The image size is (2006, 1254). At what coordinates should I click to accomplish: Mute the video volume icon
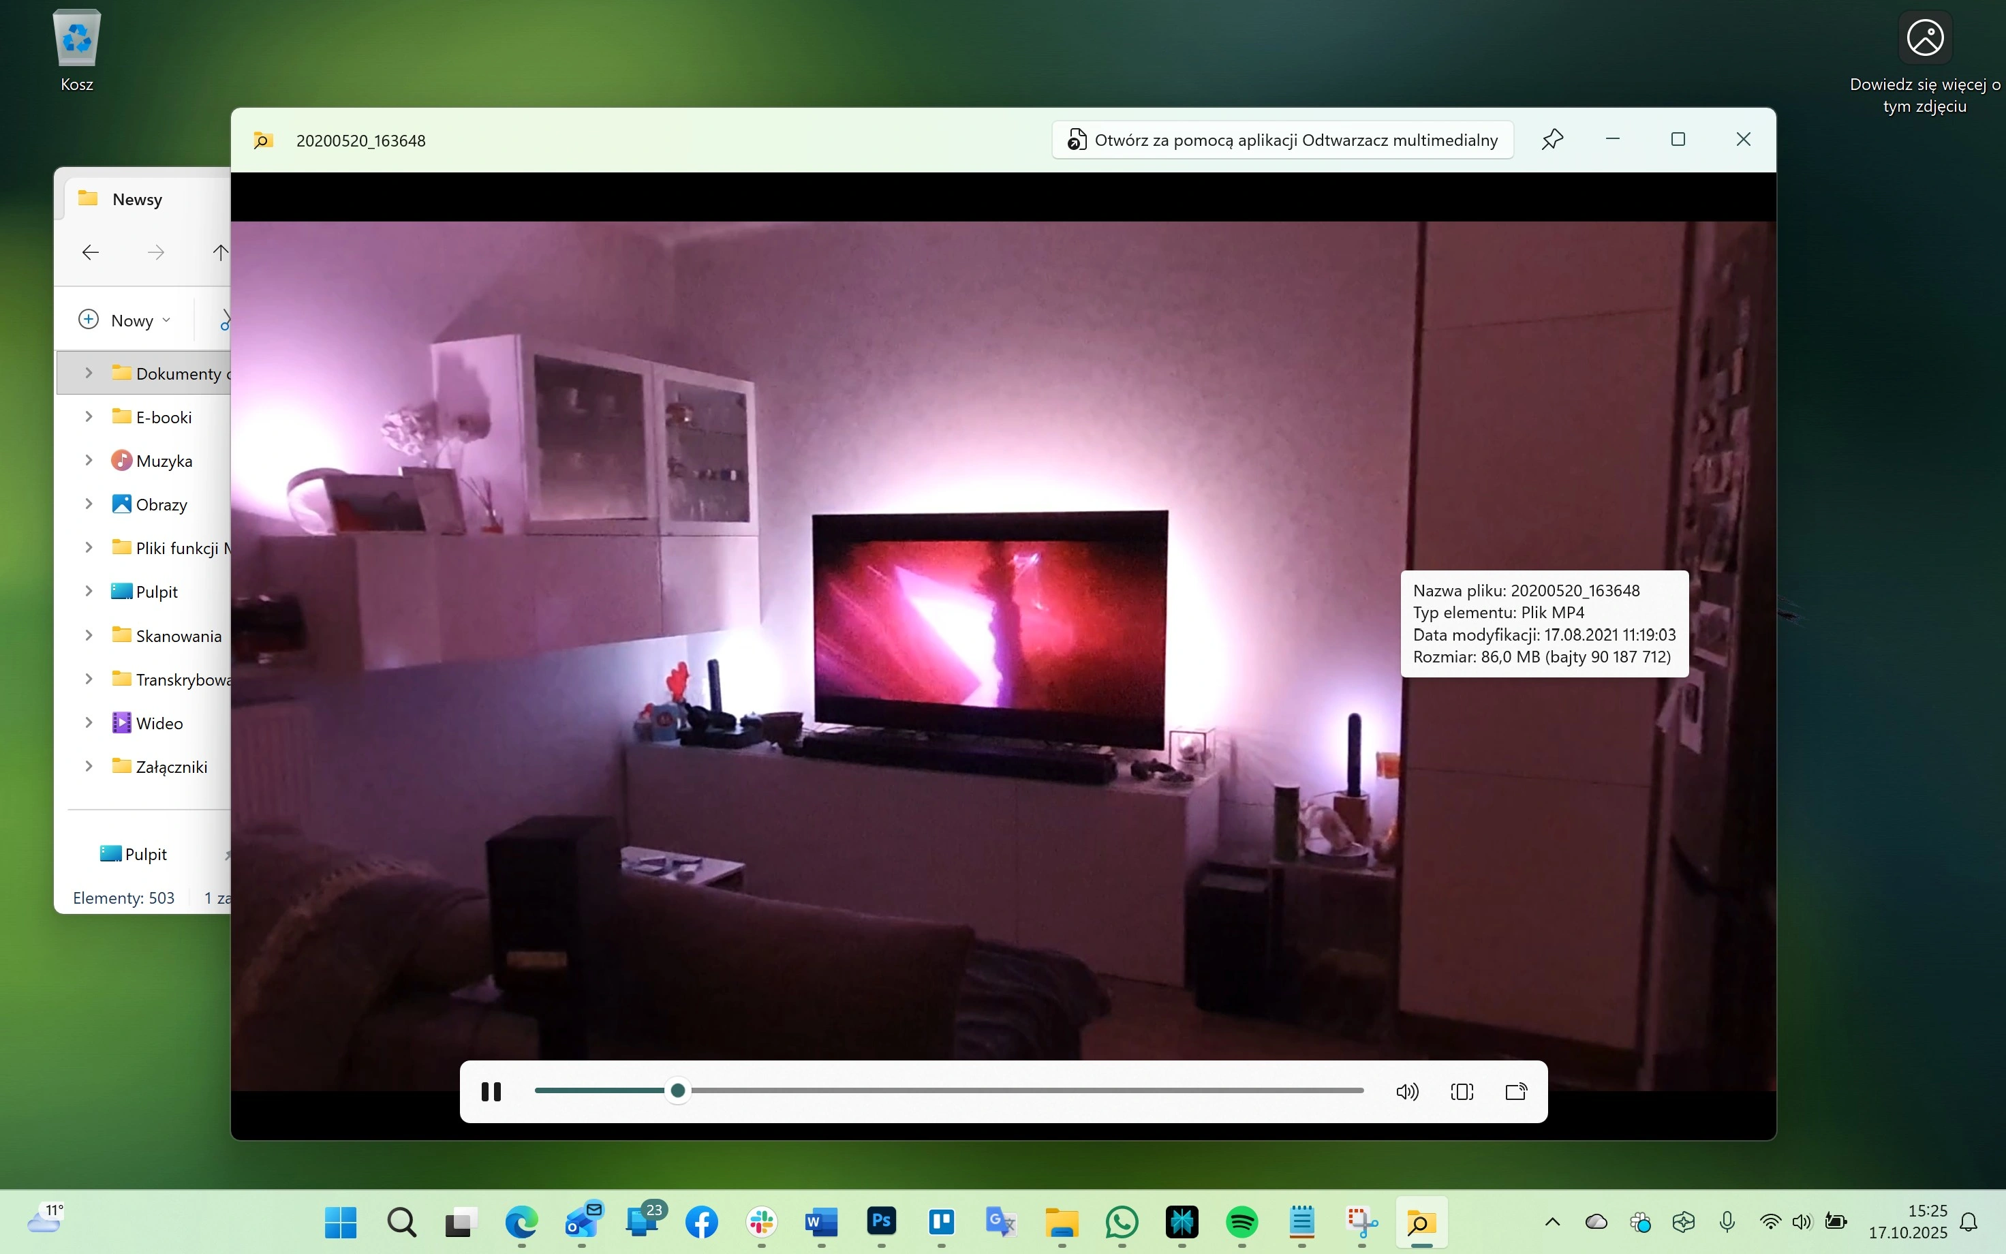(1406, 1091)
